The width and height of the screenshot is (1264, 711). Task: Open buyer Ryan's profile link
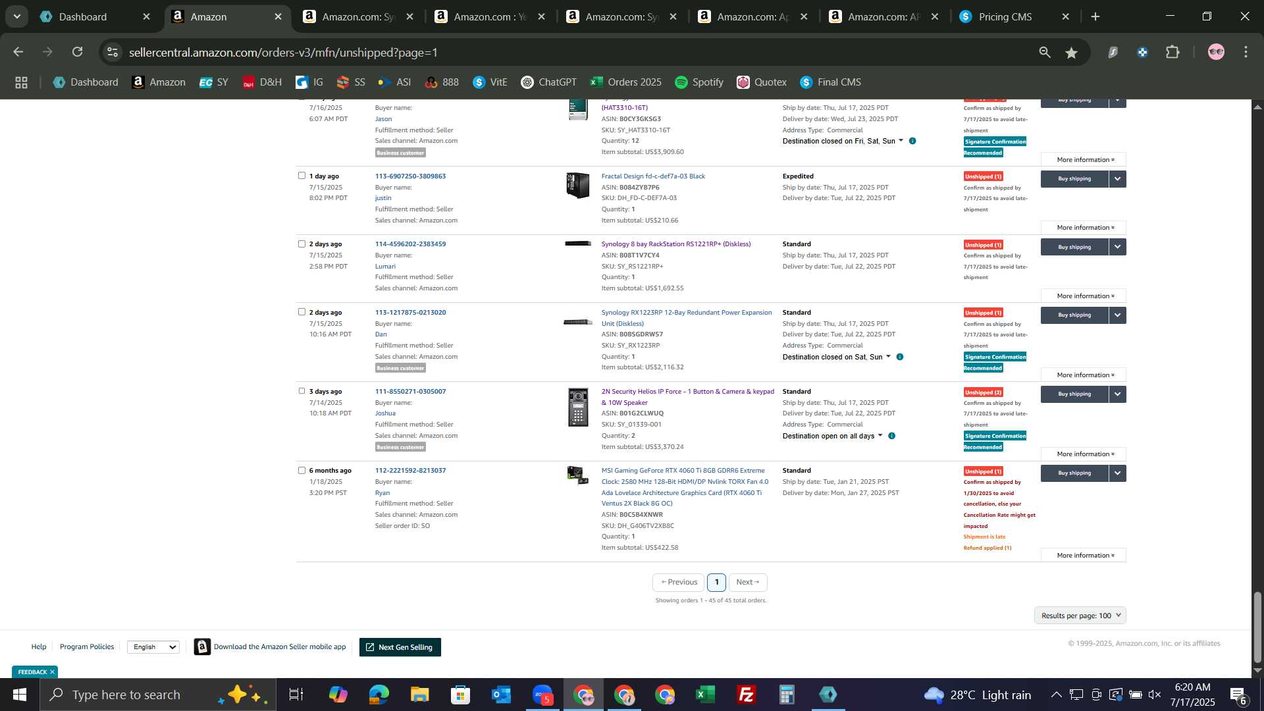tap(382, 492)
